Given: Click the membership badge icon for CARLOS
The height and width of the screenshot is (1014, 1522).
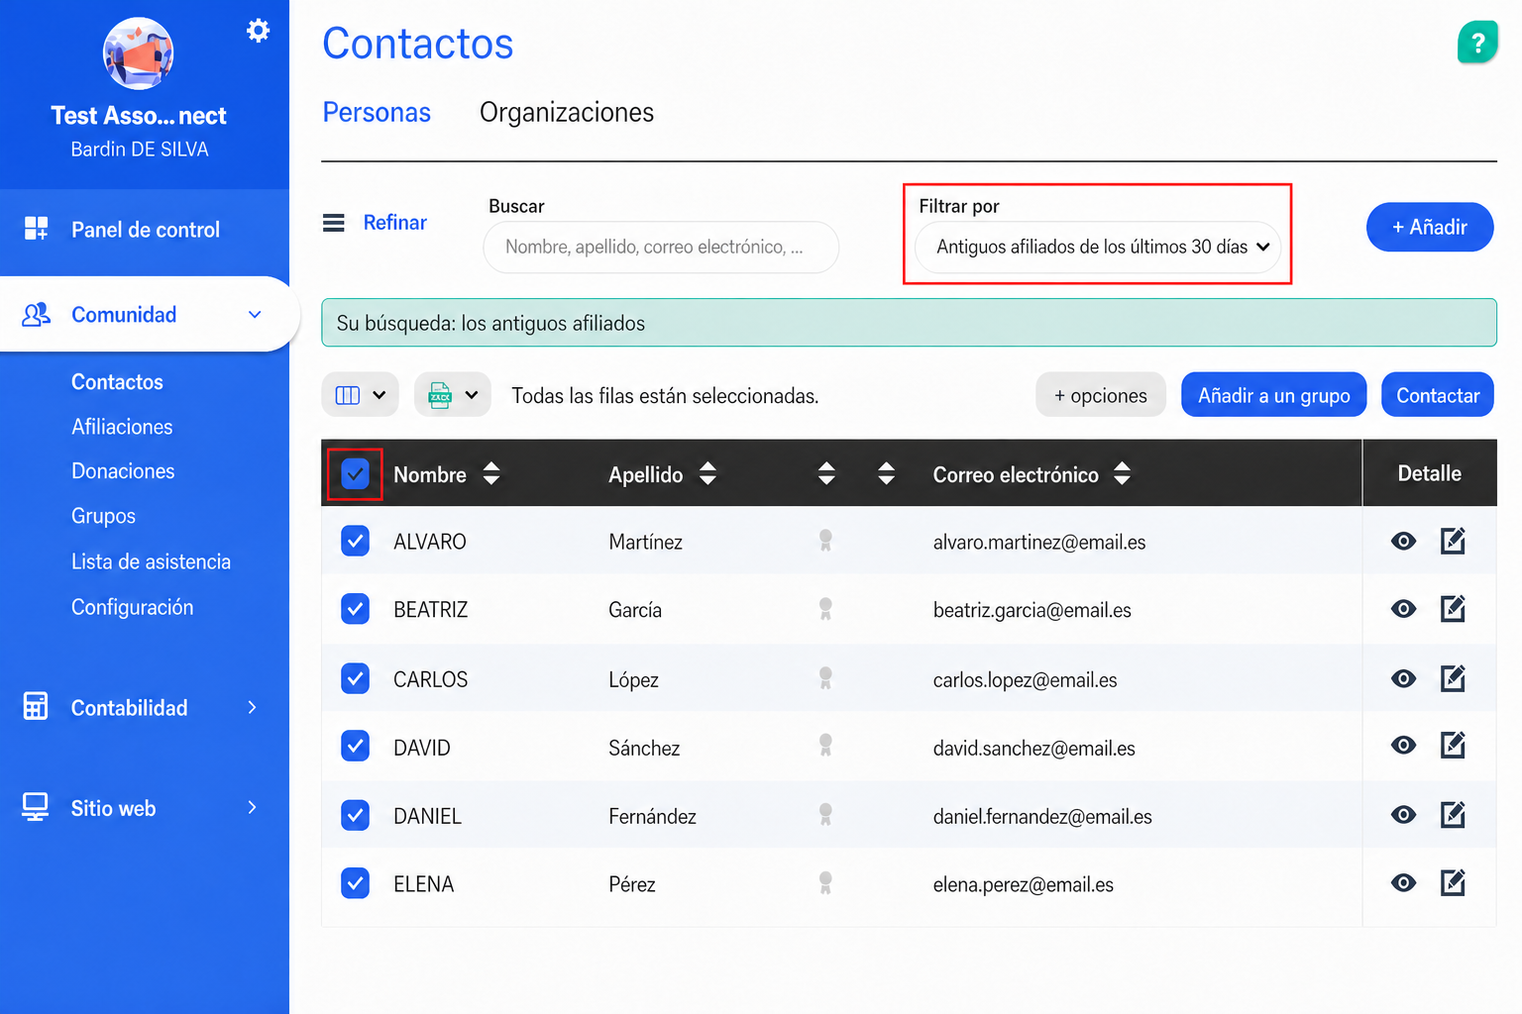Looking at the screenshot, I should [825, 678].
